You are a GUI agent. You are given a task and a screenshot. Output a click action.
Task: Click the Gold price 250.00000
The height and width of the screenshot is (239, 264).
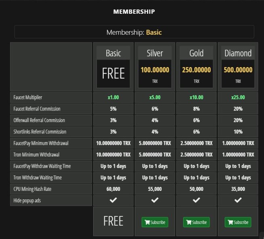[x=197, y=70]
